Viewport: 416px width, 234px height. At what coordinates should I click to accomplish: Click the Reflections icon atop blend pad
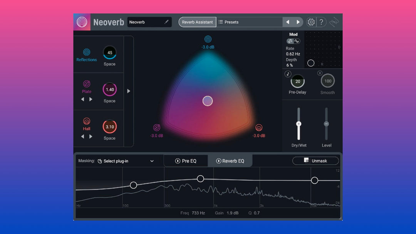[208, 39]
